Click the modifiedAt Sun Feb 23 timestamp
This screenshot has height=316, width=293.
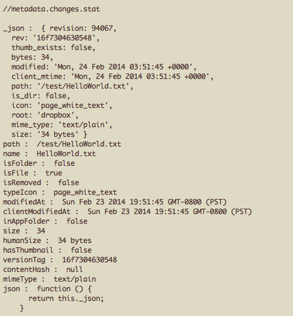pyautogui.click(x=144, y=202)
